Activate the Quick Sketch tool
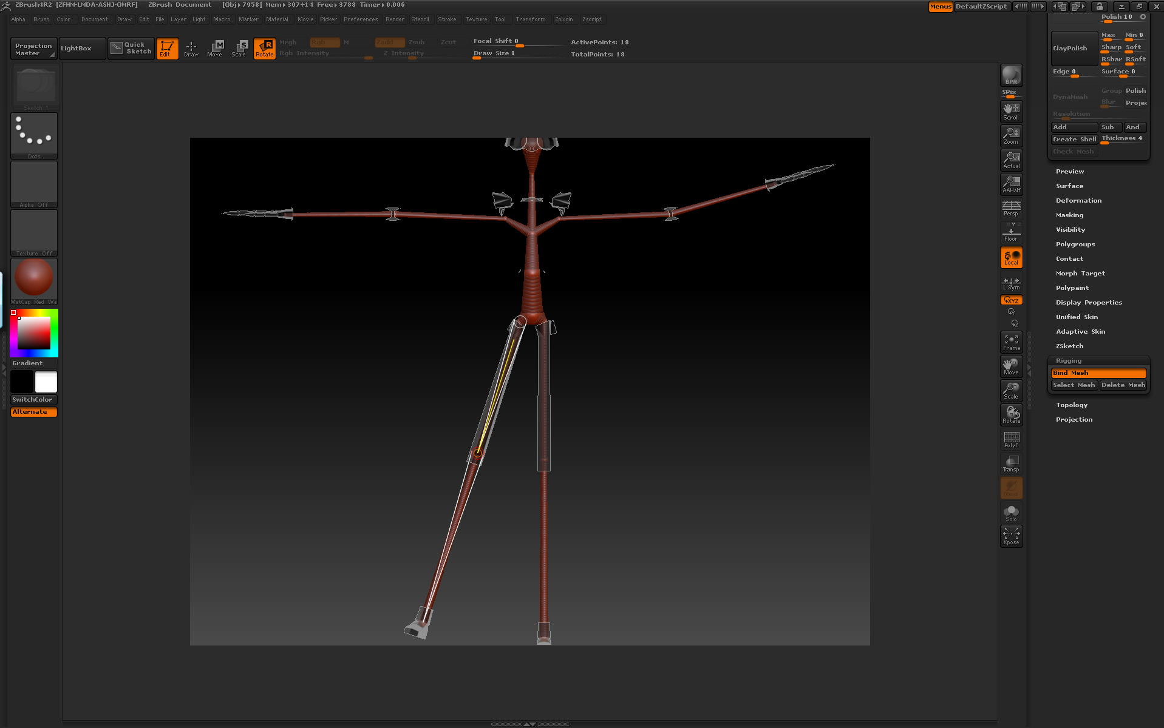This screenshot has height=728, width=1164. 131,48
